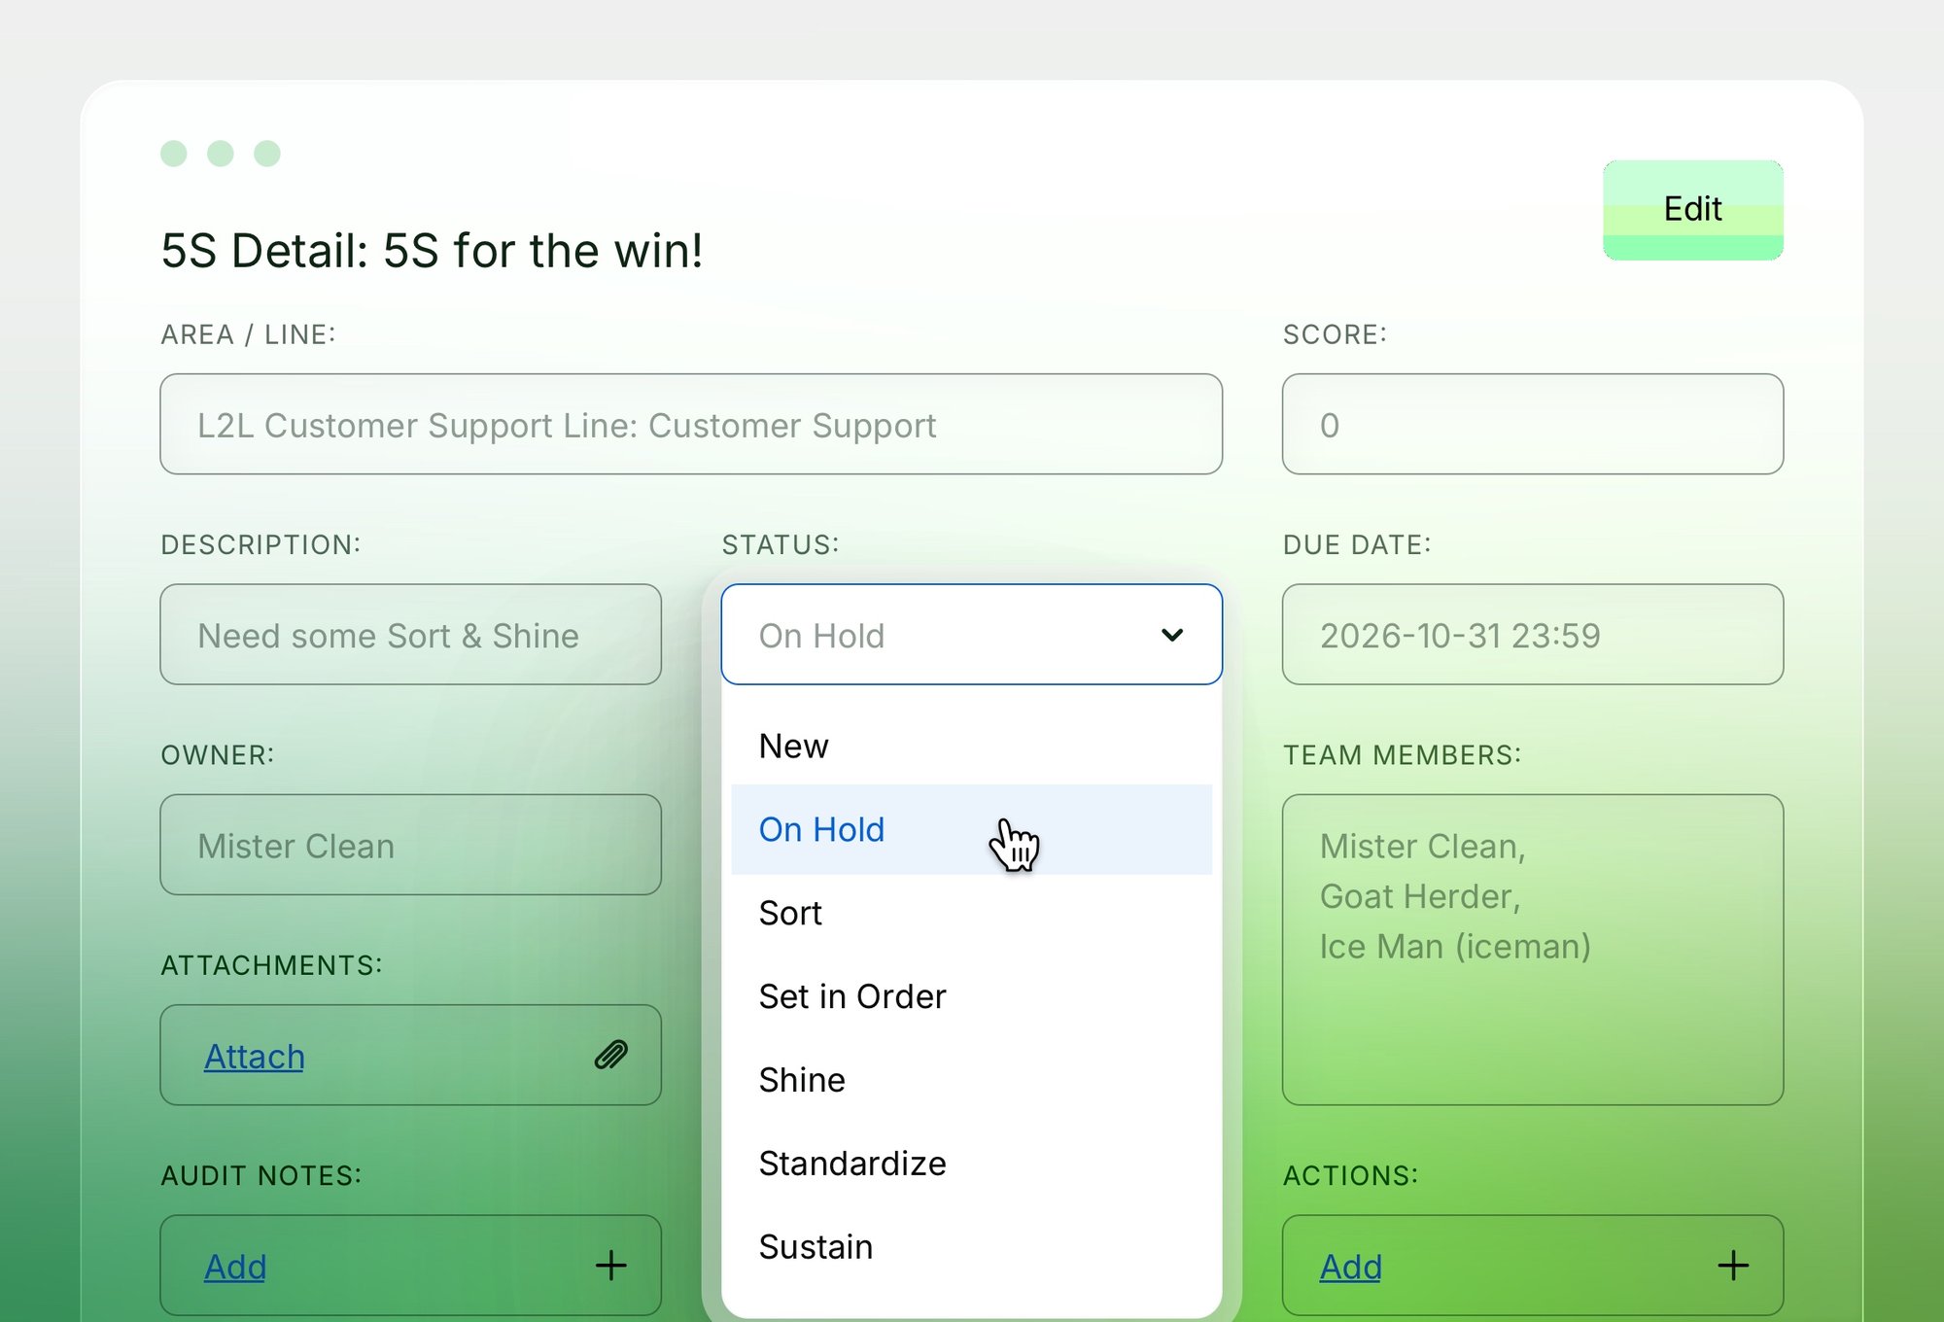Click the plus icon in Audit Notes
The height and width of the screenshot is (1322, 1944).
point(611,1266)
